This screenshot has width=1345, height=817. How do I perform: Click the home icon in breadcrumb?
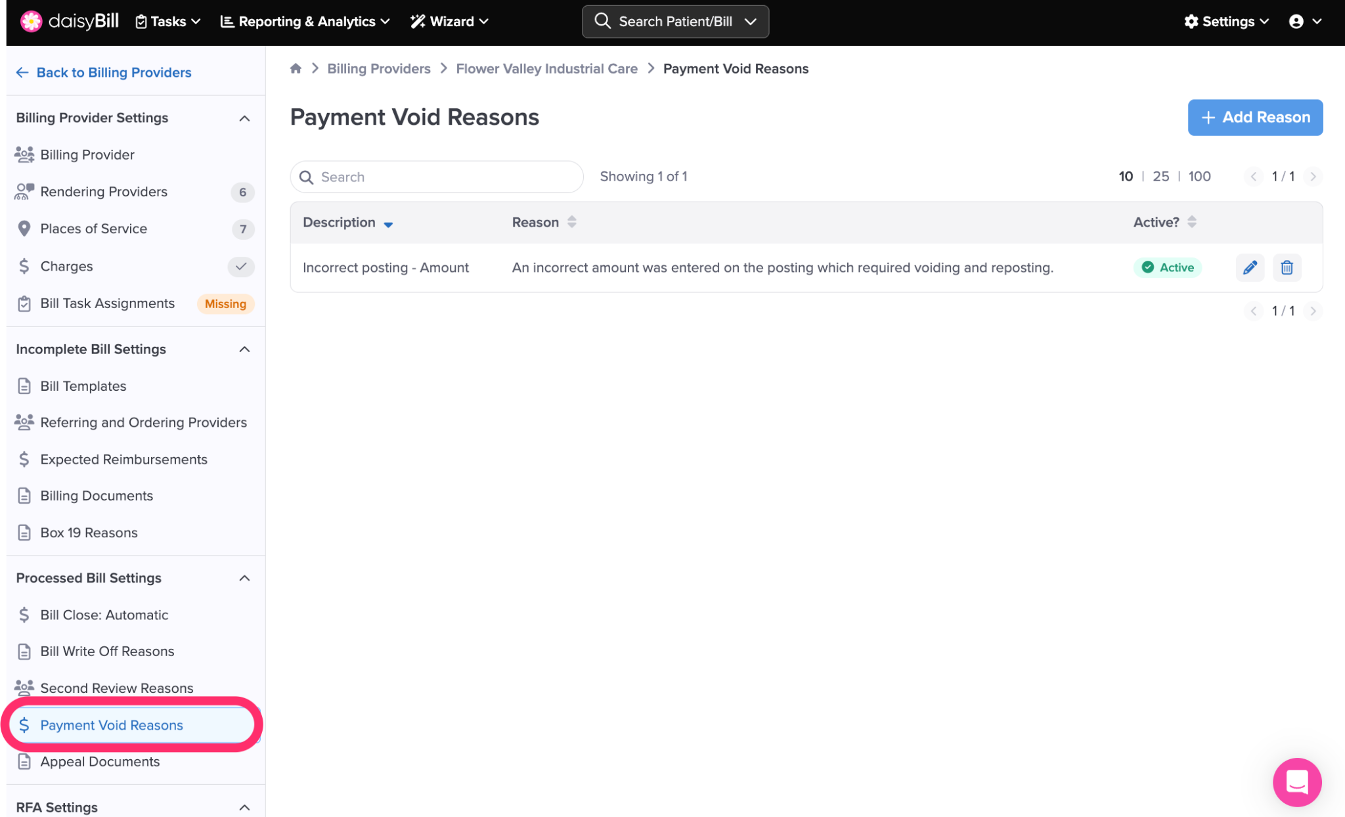tap(296, 68)
